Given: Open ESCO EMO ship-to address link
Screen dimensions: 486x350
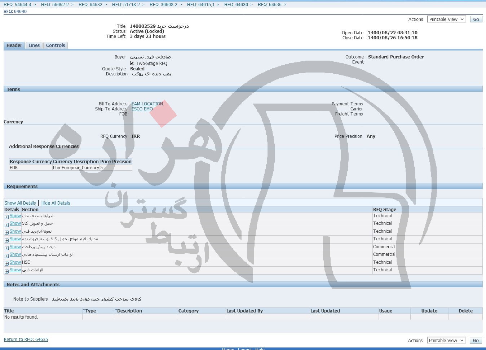Looking at the screenshot, I should tap(142, 109).
